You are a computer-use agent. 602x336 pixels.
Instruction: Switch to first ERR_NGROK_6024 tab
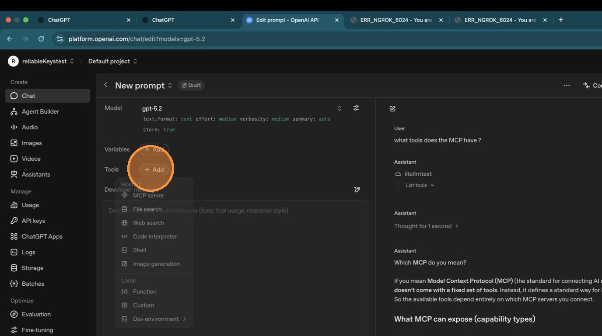[396, 20]
